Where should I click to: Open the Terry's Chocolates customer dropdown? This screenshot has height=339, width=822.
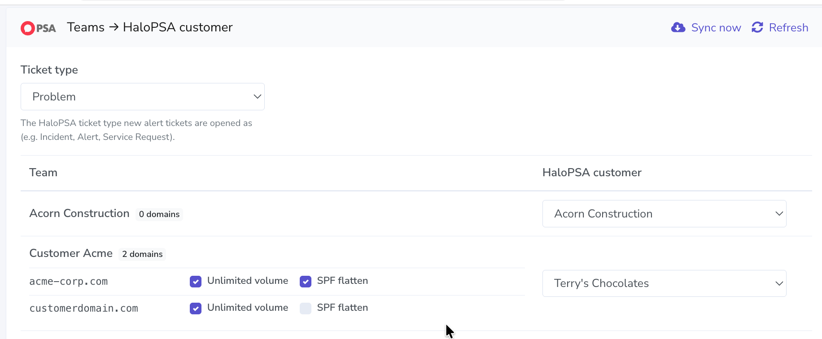coord(664,283)
